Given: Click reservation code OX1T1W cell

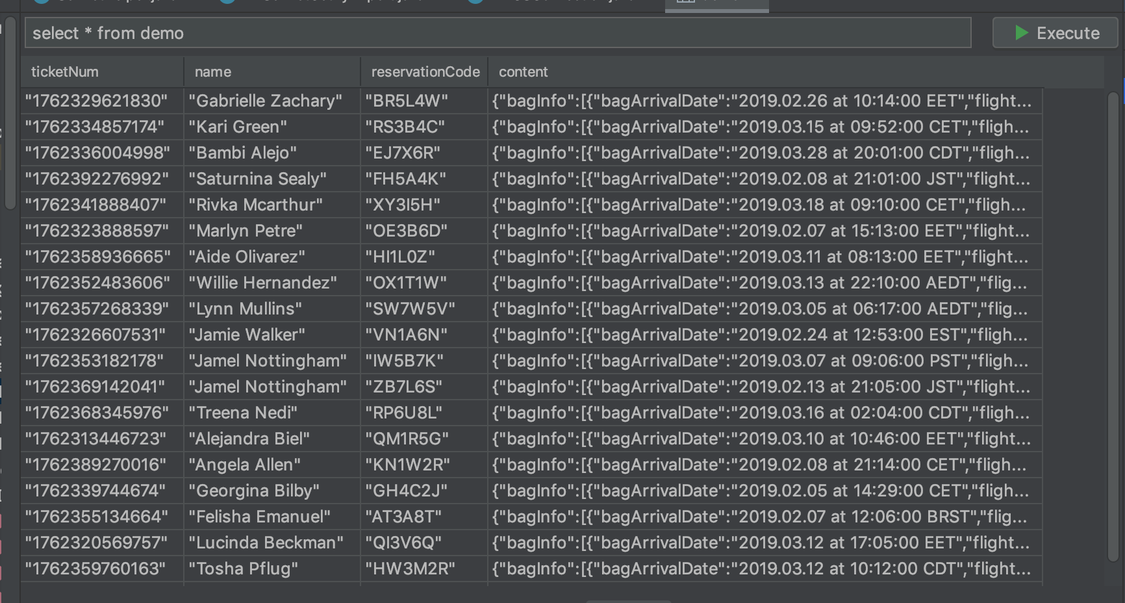Looking at the screenshot, I should coord(406,283).
